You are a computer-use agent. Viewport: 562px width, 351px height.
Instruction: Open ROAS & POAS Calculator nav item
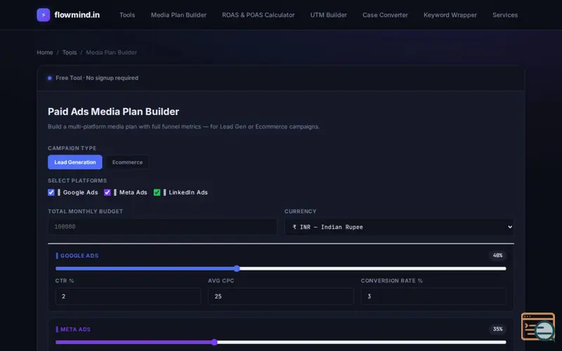(259, 15)
